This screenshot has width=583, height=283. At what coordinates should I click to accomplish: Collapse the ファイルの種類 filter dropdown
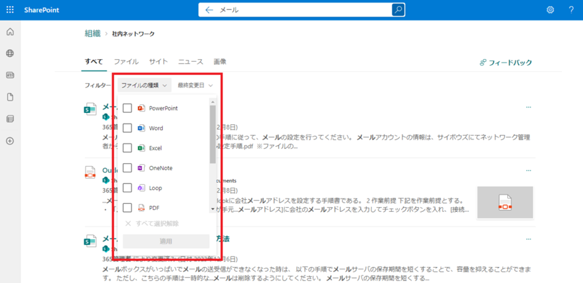[144, 85]
